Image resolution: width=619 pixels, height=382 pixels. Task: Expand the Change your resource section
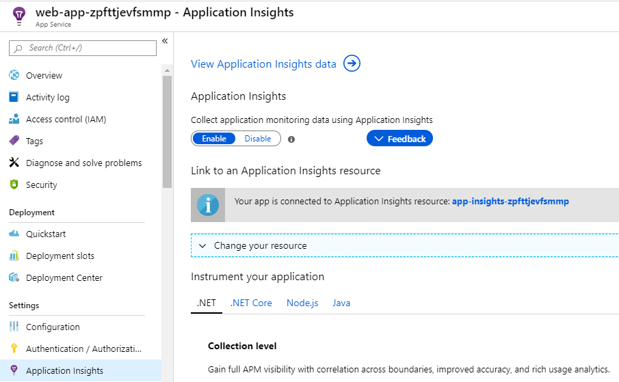(260, 246)
